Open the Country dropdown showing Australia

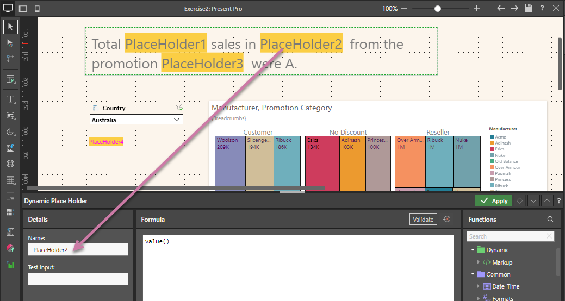click(x=136, y=120)
